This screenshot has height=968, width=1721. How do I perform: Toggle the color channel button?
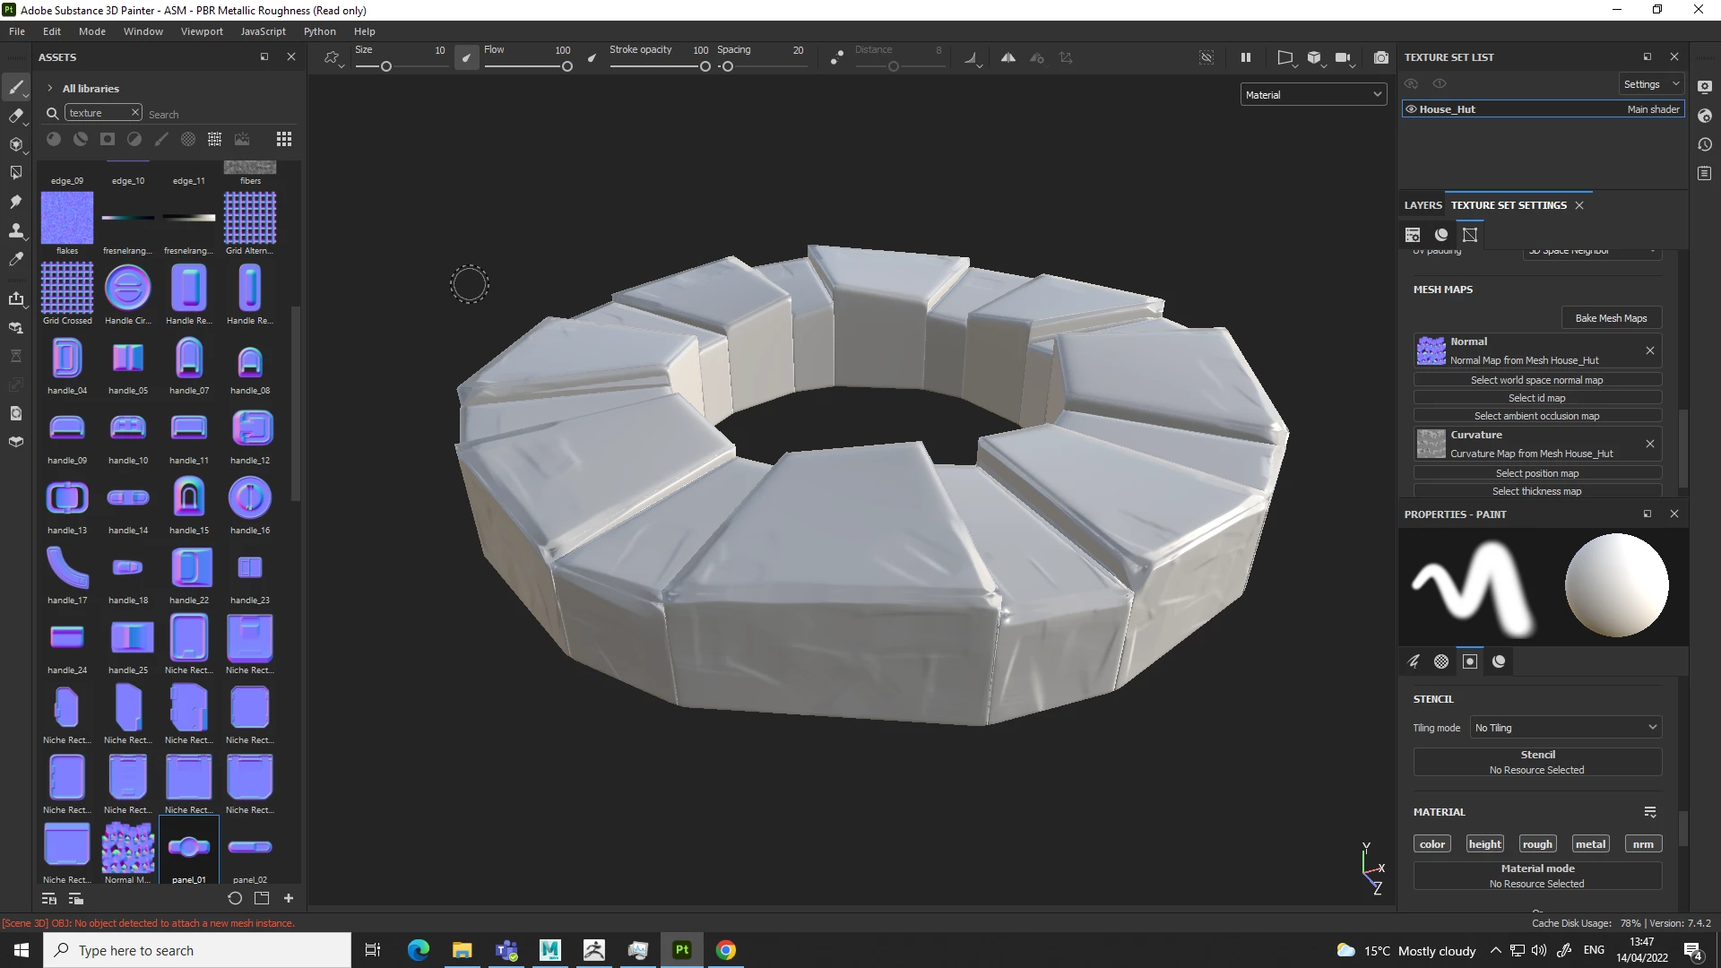pos(1431,844)
